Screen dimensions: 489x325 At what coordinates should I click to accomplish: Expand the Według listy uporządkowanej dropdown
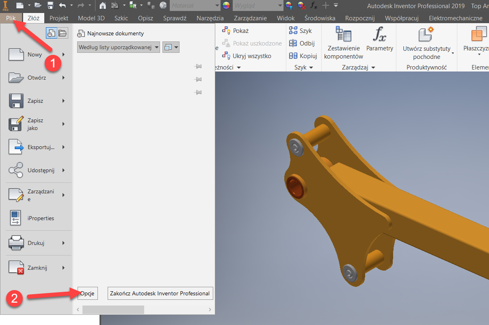pos(157,47)
